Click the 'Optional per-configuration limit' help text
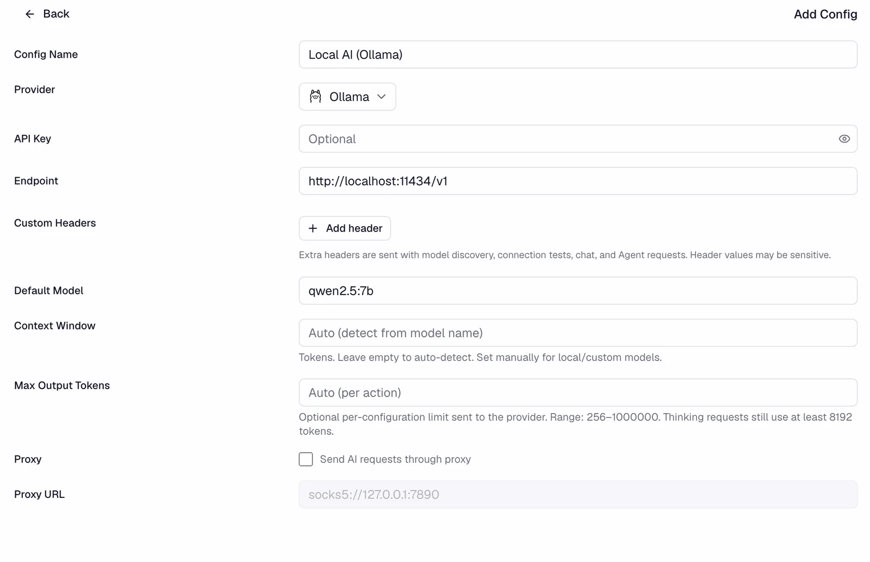870x562 pixels. [x=575, y=424]
